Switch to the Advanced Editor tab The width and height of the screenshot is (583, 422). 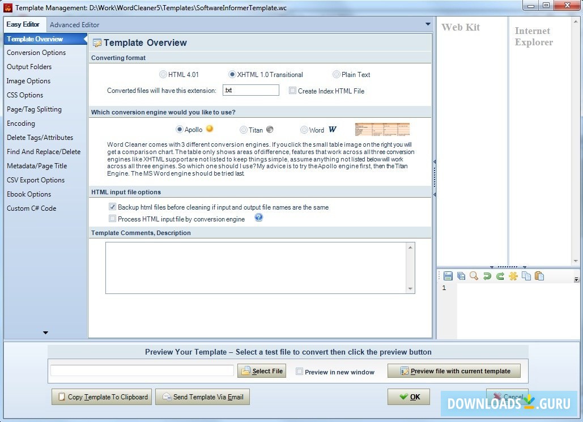[x=74, y=25]
